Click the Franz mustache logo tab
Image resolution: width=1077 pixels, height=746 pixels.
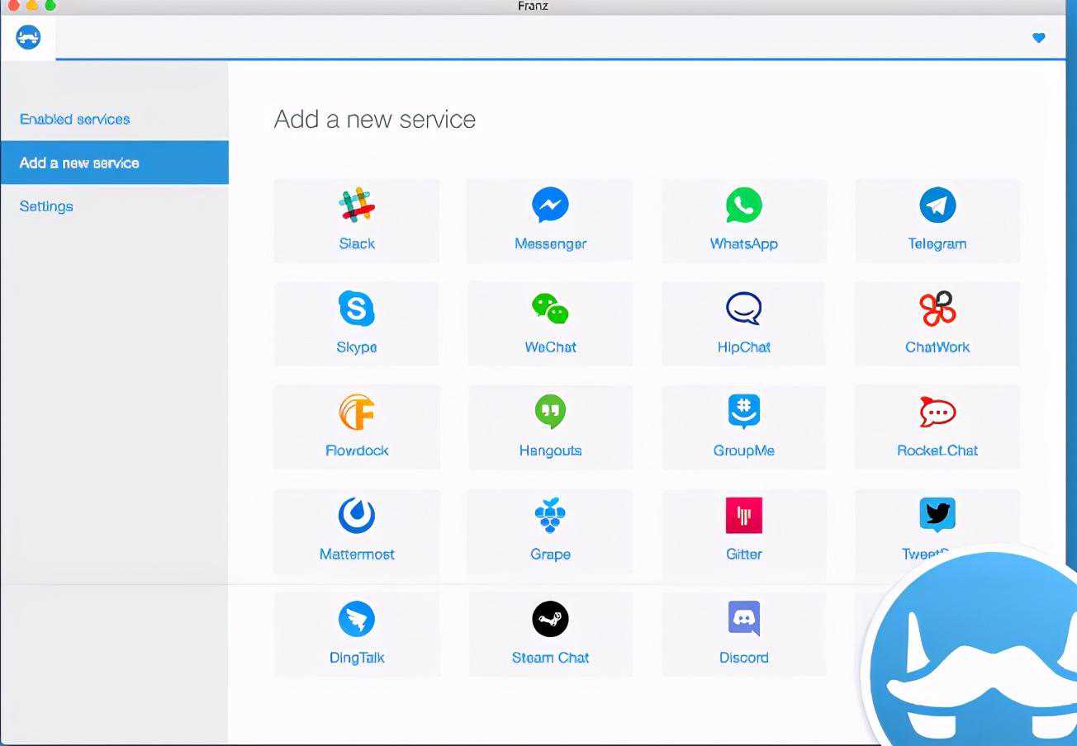click(x=28, y=37)
